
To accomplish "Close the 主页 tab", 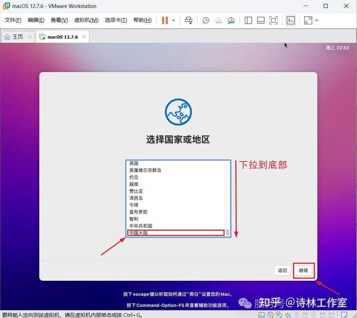I will point(30,37).
